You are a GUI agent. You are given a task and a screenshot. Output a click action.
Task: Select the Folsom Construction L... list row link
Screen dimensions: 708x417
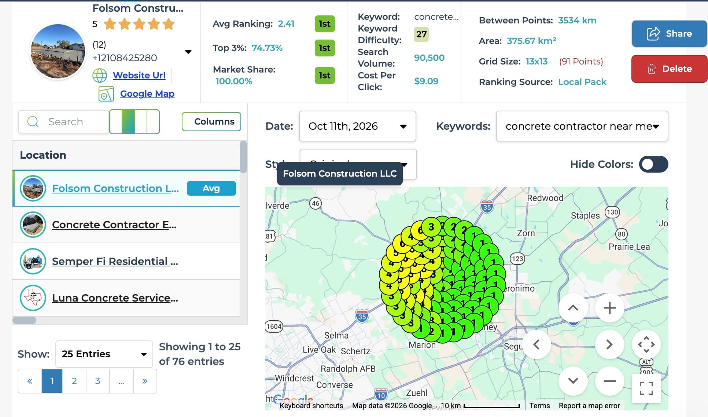[115, 188]
